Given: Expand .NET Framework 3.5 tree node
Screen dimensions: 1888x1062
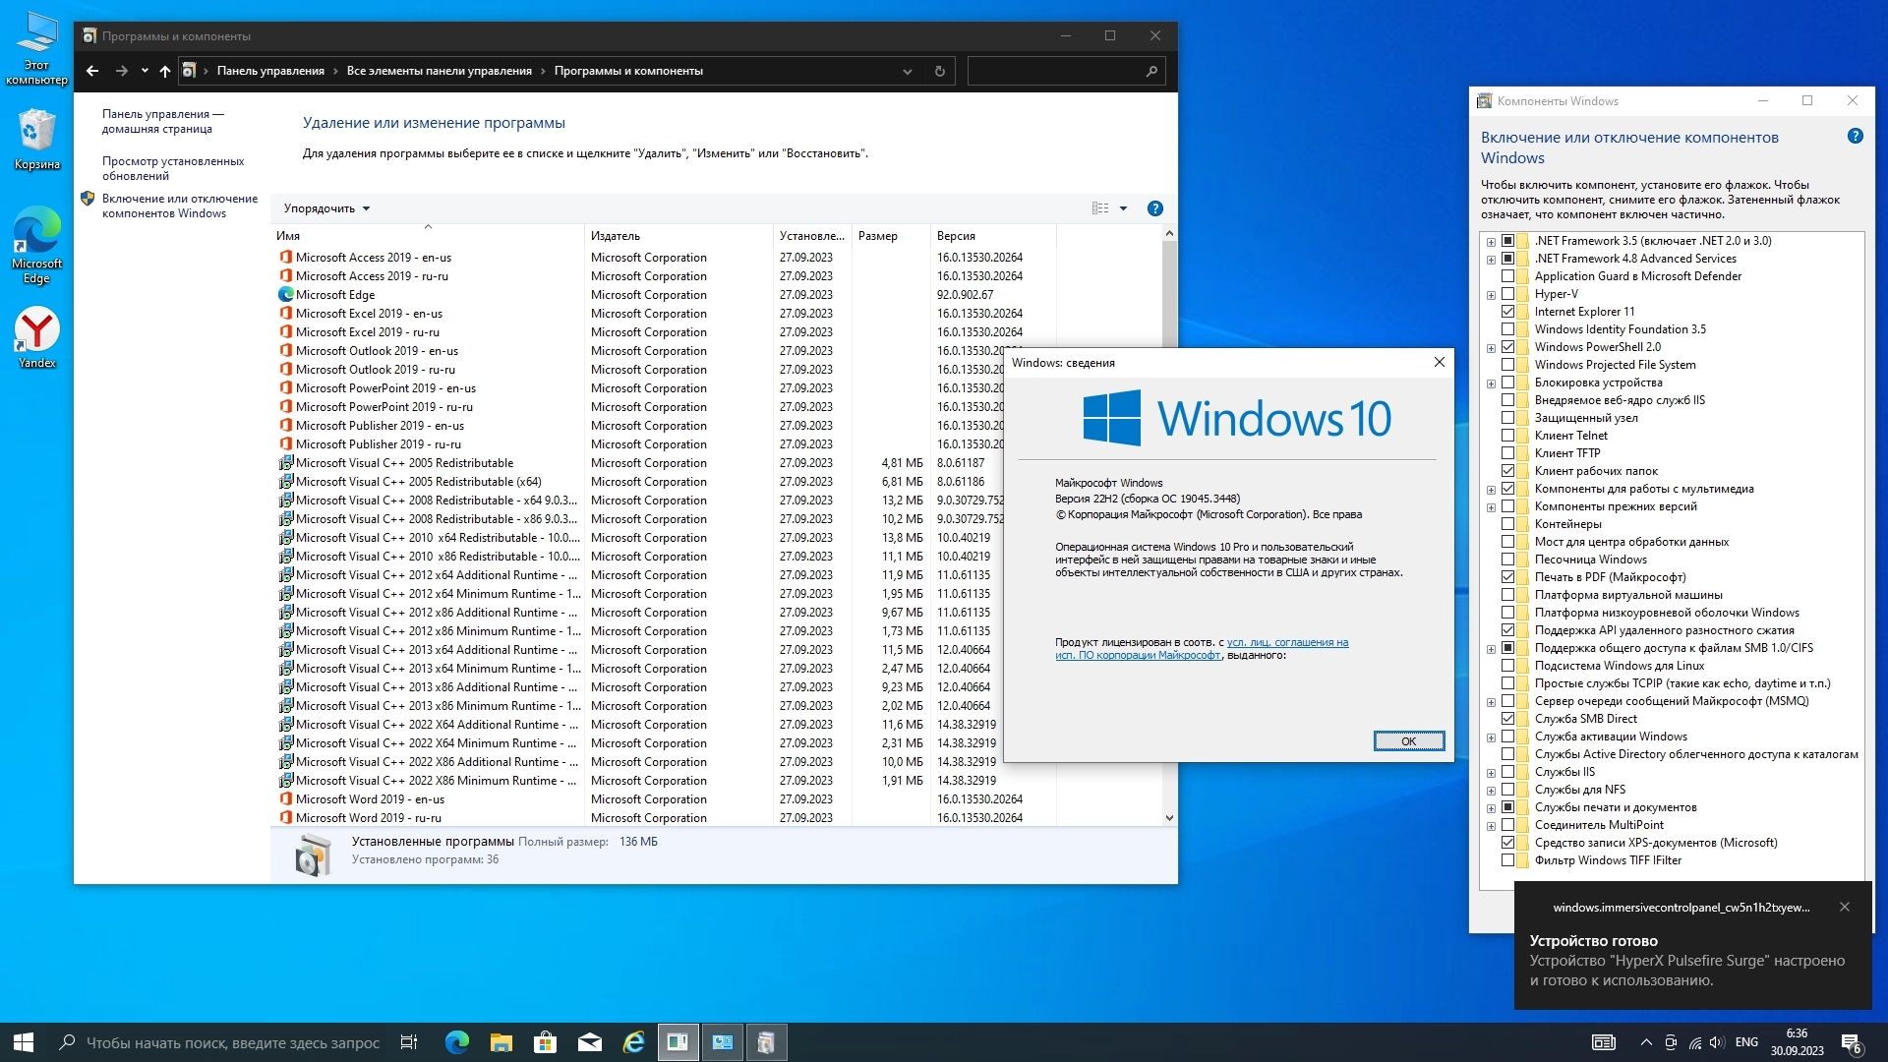Looking at the screenshot, I should click(1491, 242).
